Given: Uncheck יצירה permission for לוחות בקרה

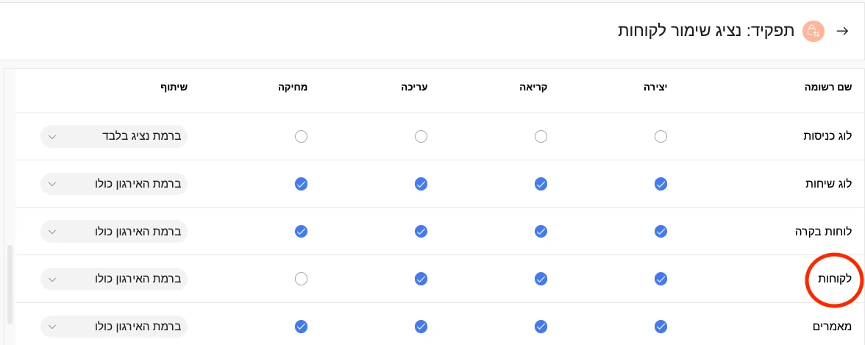Looking at the screenshot, I should pyautogui.click(x=661, y=231).
